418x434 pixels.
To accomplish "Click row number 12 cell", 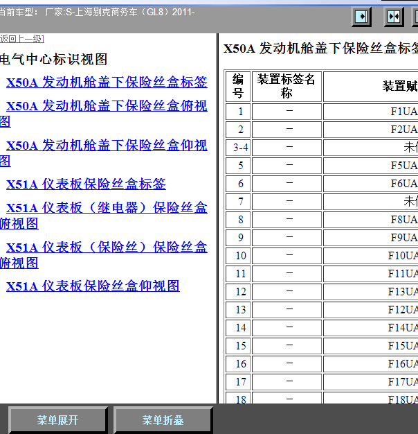I will (x=238, y=292).
